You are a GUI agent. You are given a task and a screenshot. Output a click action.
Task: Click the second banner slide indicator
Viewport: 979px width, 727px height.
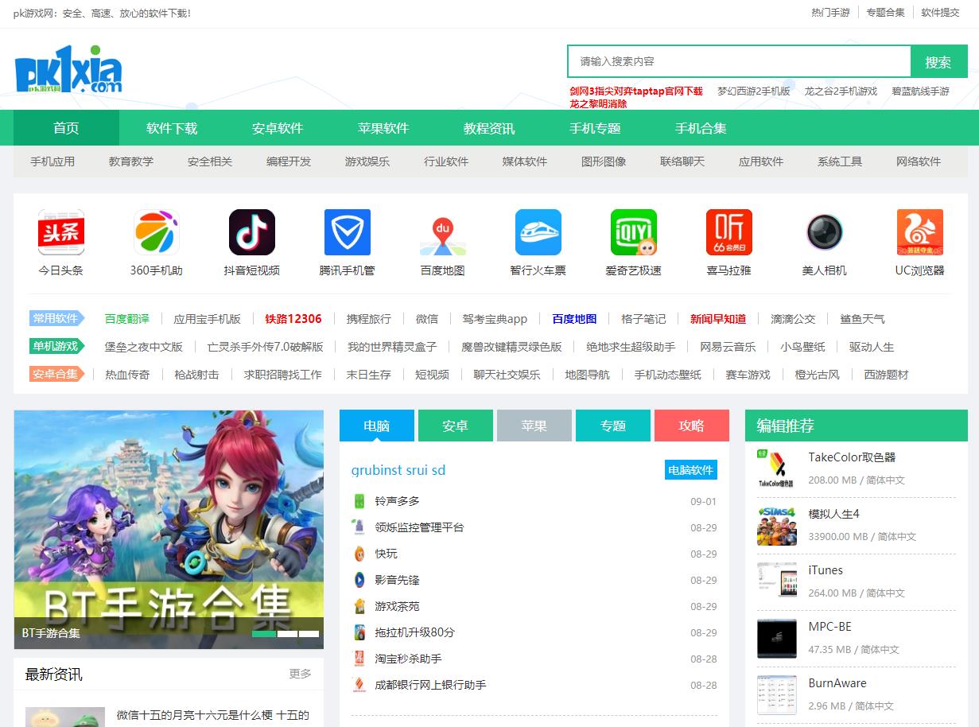point(287,634)
